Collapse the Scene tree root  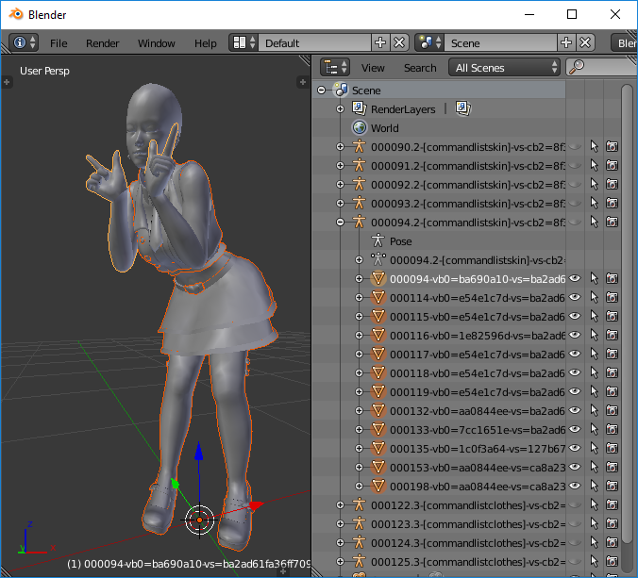(322, 91)
